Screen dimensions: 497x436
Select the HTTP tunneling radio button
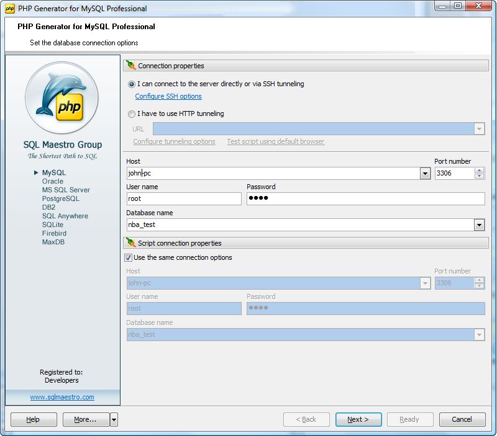point(131,114)
